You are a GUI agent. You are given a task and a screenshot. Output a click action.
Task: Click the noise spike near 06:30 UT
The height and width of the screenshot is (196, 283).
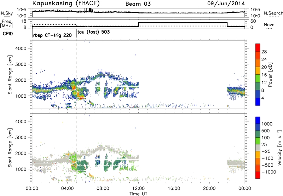click(x=91, y=10)
